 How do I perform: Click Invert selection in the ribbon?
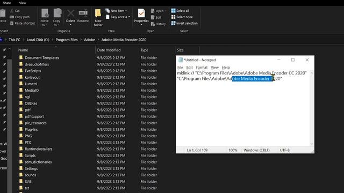pos(184,23)
